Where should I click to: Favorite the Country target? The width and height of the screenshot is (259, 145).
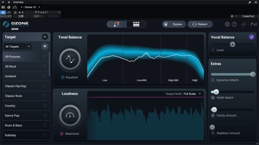(45, 106)
